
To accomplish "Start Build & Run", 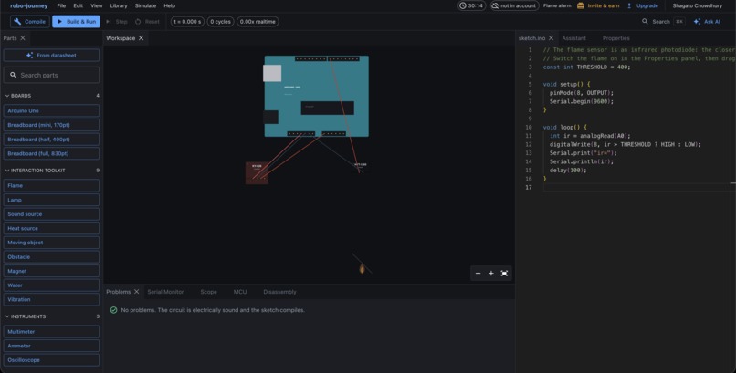I will 76,22.
